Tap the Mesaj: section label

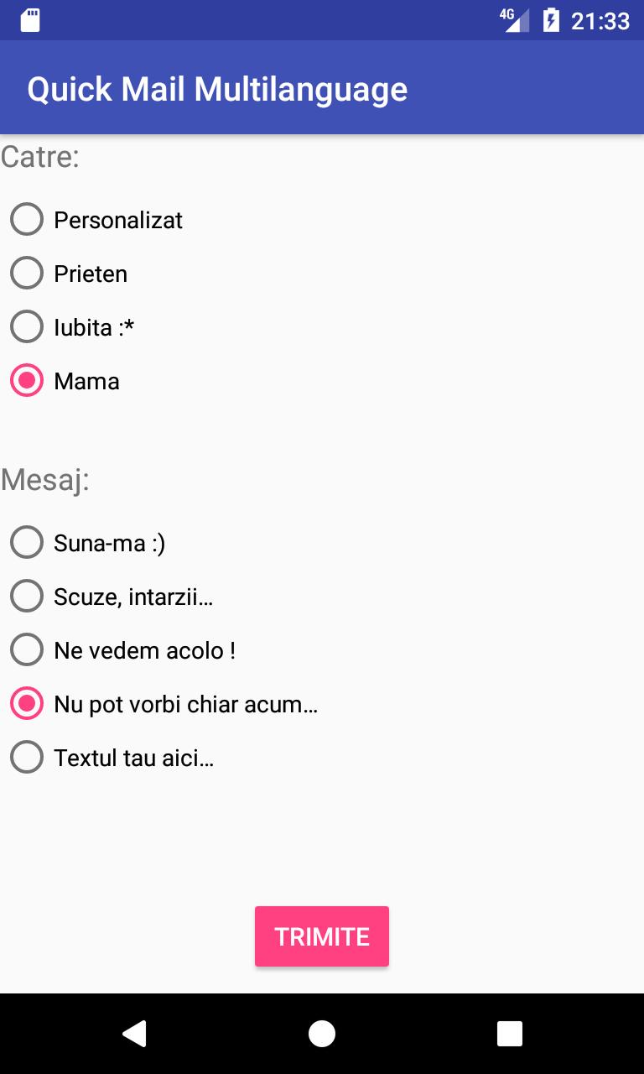(x=45, y=481)
